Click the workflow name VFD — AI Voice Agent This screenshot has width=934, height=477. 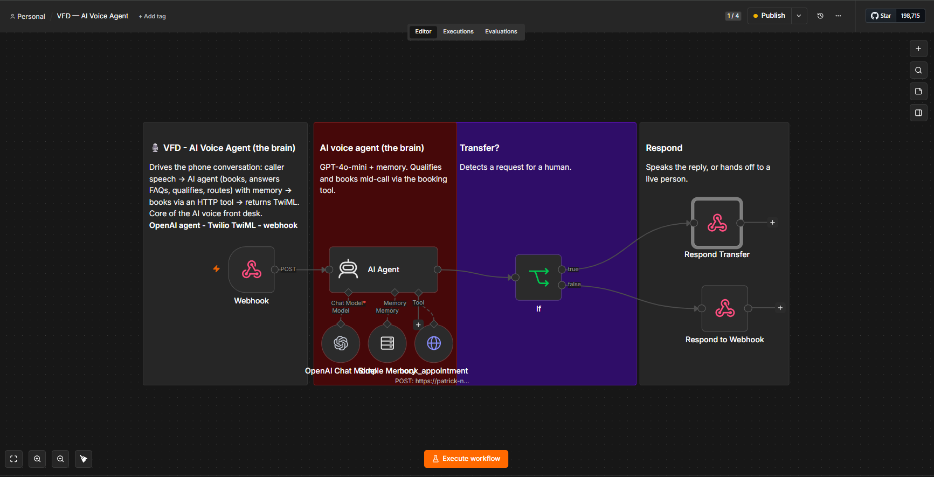[x=93, y=16]
